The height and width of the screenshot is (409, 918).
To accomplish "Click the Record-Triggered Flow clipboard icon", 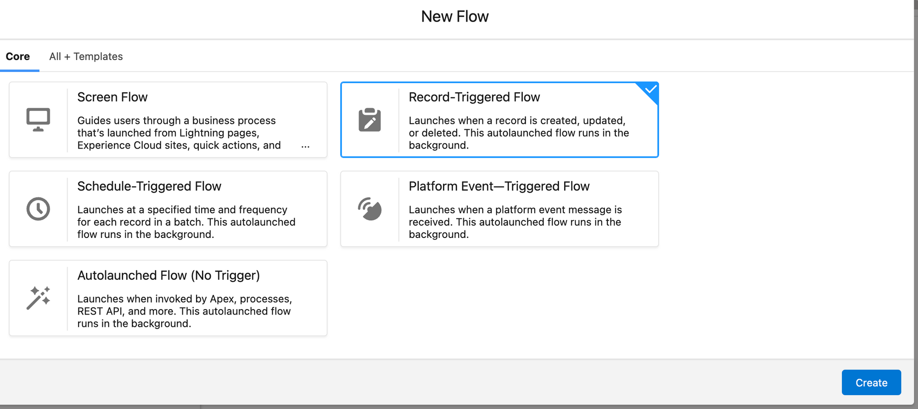I will coord(369,120).
